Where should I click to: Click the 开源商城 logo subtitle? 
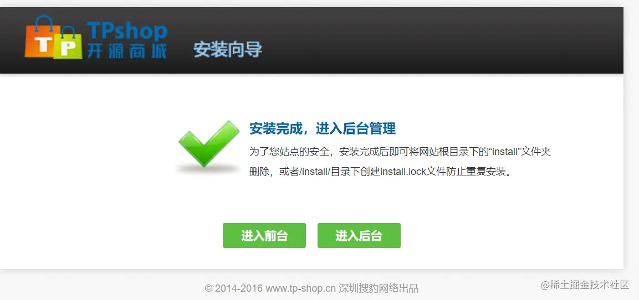click(127, 51)
